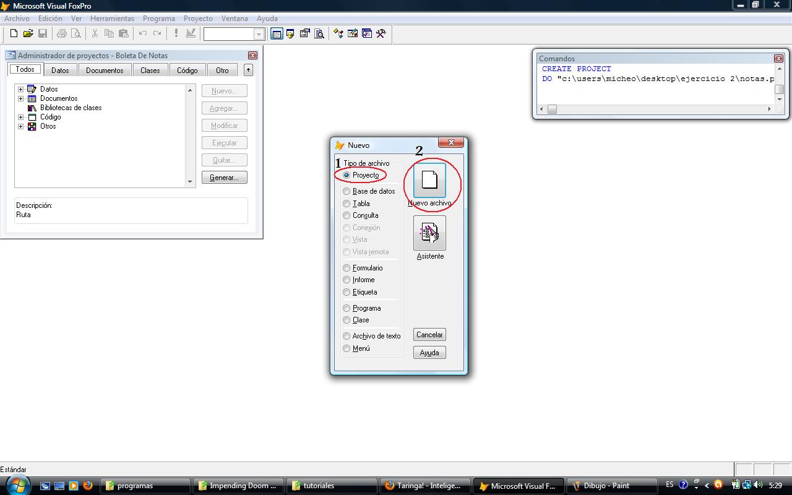Select the Clase radio button
Viewport: 792px width, 495px height.
tap(346, 320)
